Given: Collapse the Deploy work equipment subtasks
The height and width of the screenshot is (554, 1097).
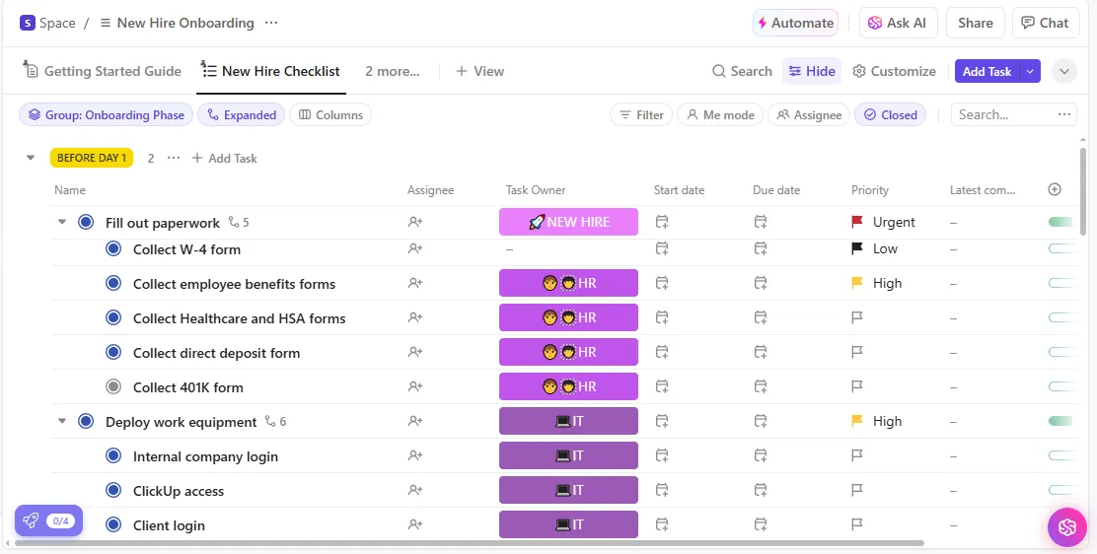Looking at the screenshot, I should click(62, 422).
